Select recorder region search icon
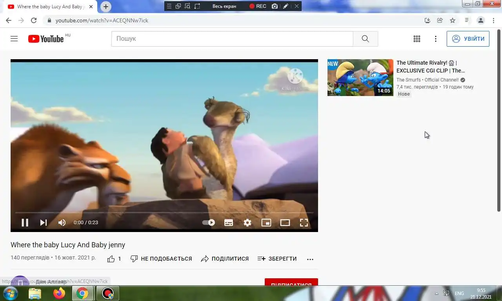This screenshot has width=502, height=301. [x=187, y=6]
